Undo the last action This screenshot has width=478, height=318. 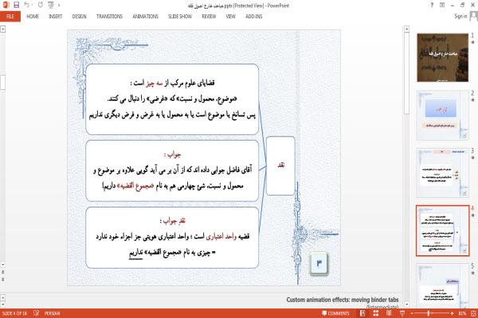[27, 5]
